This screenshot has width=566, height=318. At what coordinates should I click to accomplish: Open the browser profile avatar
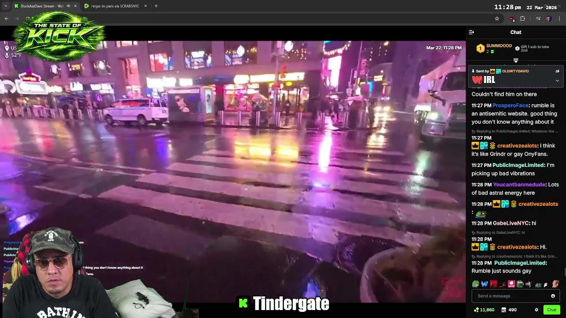click(x=549, y=19)
